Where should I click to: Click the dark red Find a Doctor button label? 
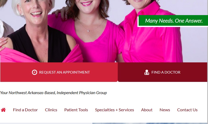pos(166,72)
